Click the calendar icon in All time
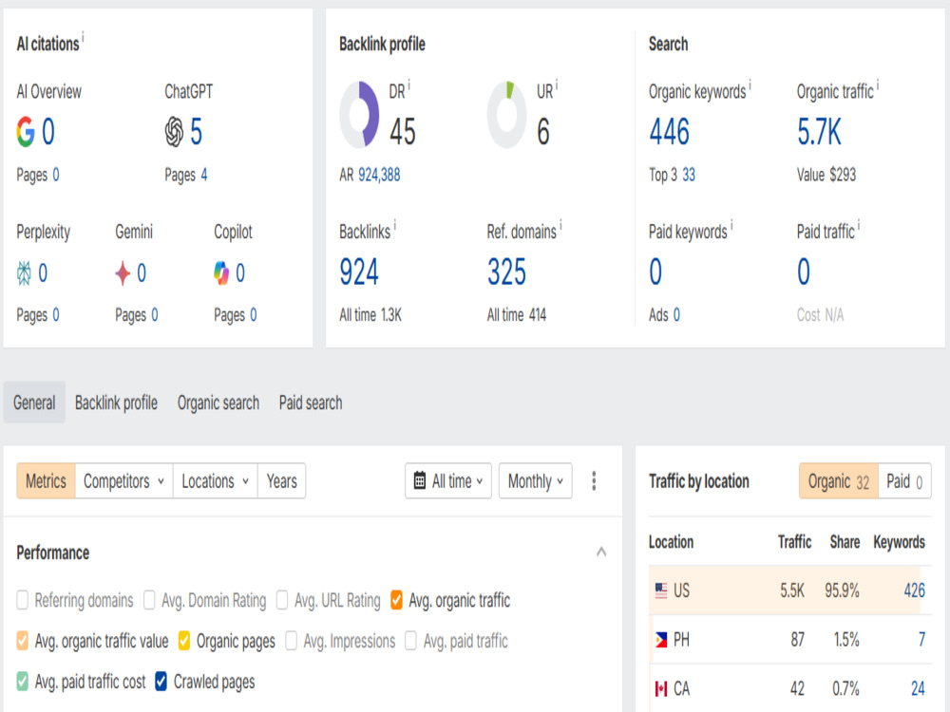This screenshot has height=712, width=950. click(x=419, y=480)
